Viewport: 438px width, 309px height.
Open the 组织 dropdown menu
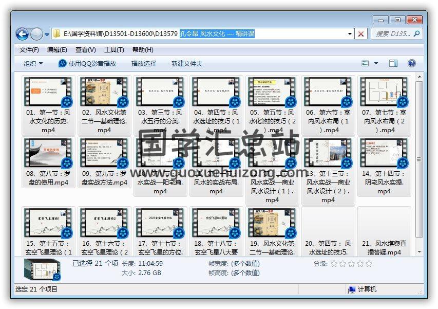[33, 63]
